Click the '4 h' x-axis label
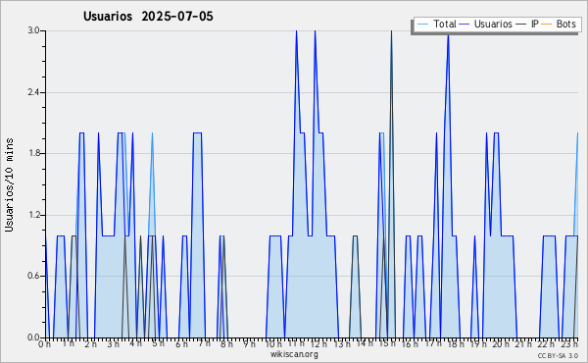588x363 pixels. [x=136, y=343]
